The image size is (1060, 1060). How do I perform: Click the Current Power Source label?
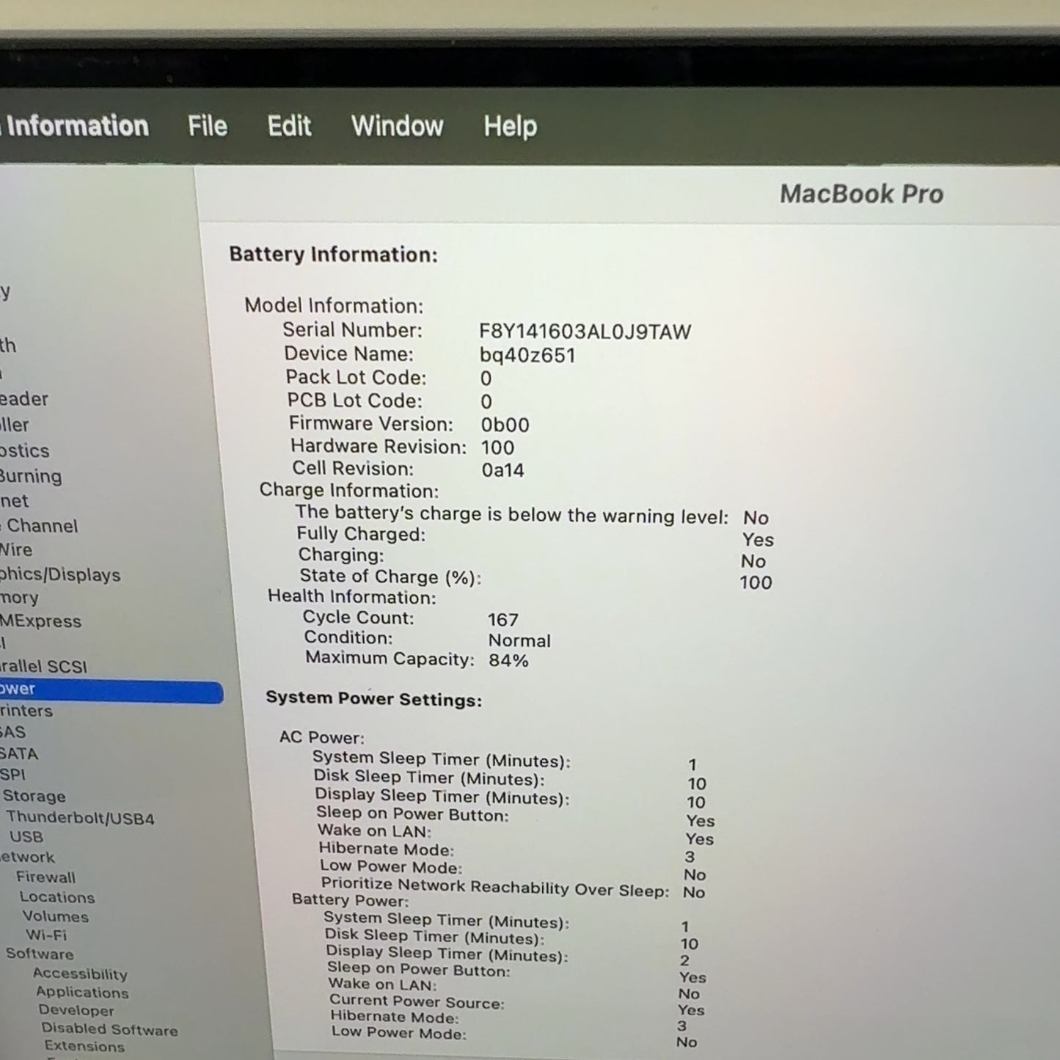click(417, 1001)
